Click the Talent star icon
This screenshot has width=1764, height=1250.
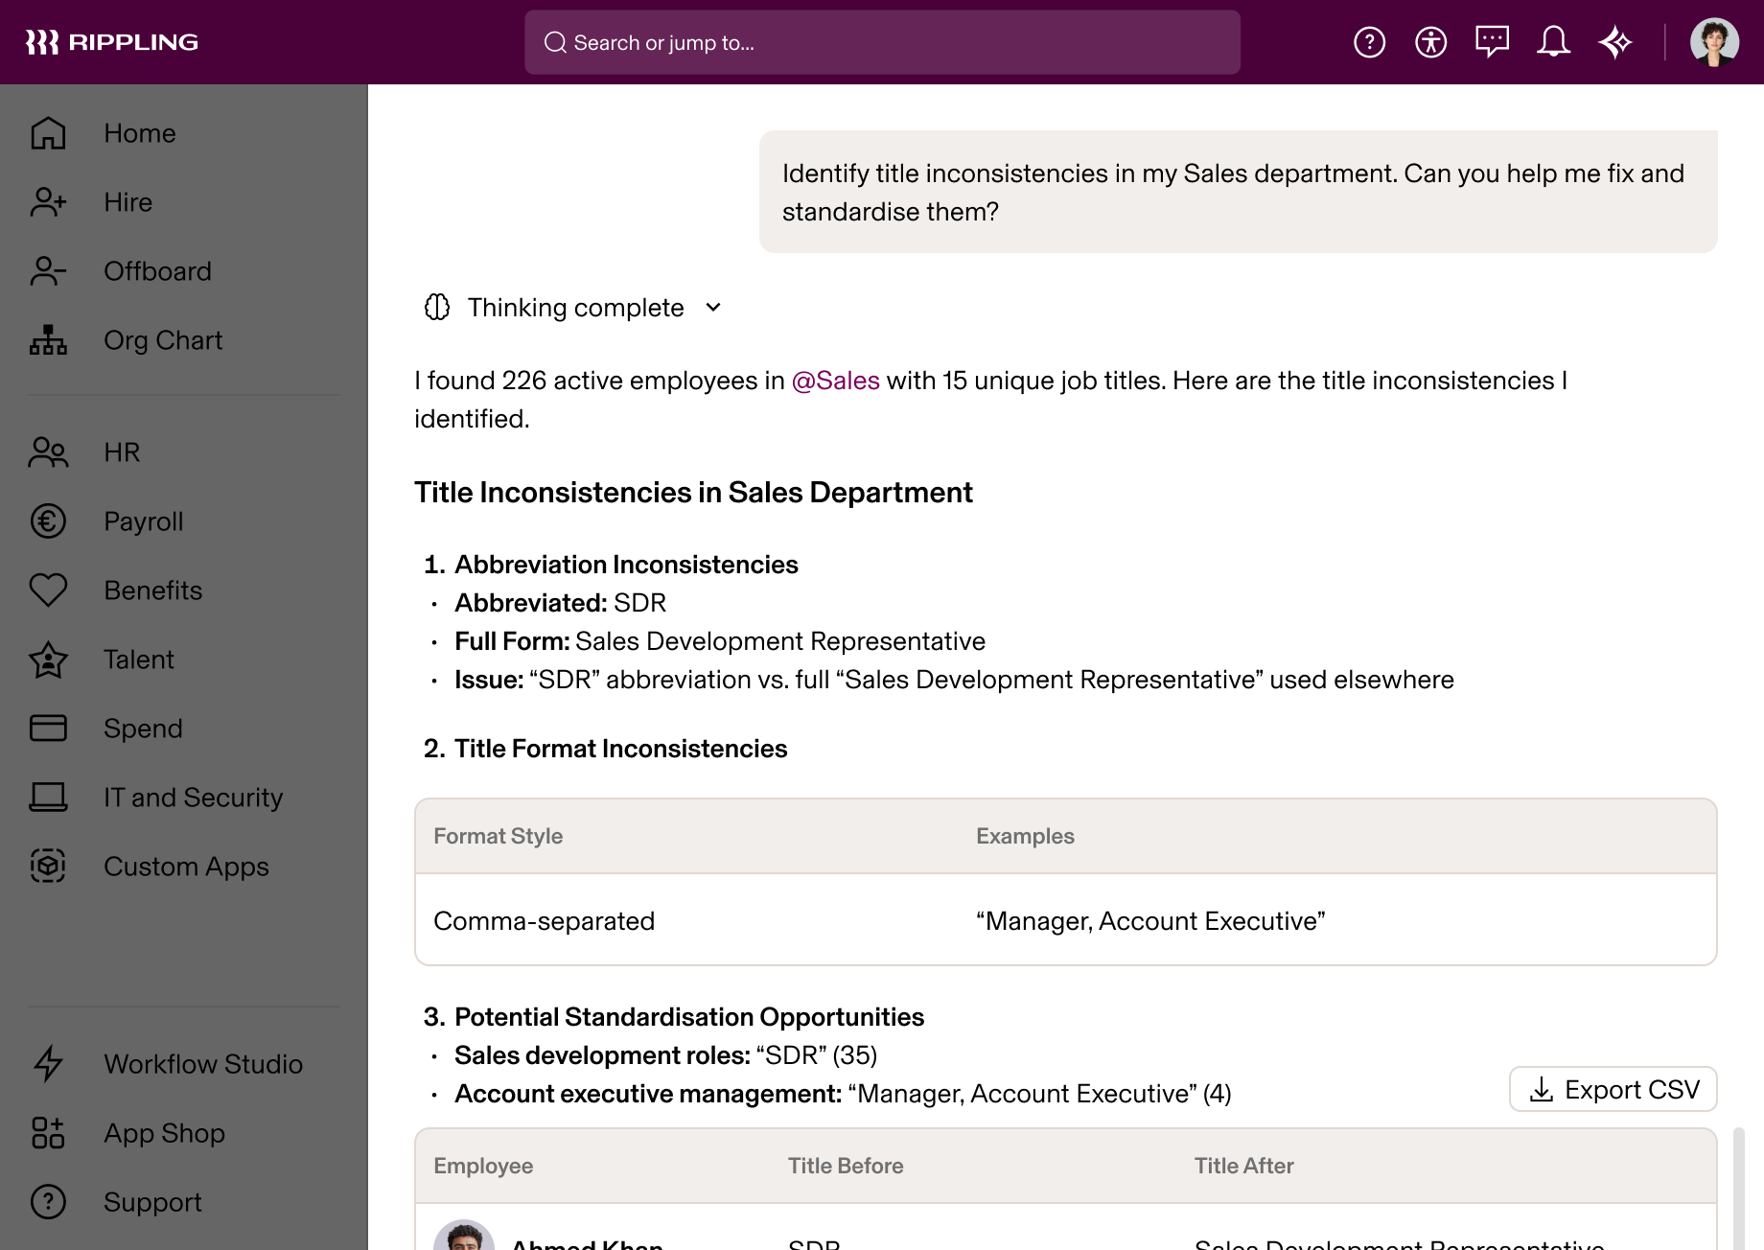click(x=48, y=659)
